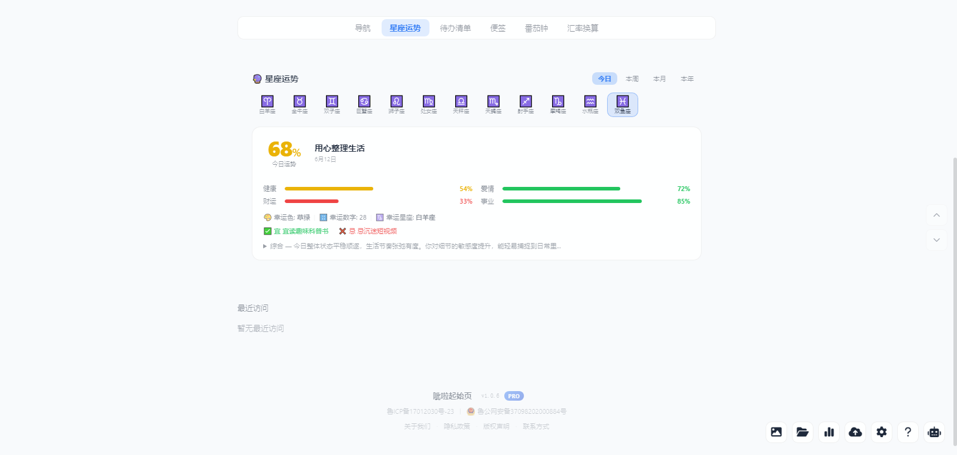Image resolution: width=957 pixels, height=455 pixels.
Task: Click the page vertical scrollbar
Action: 955,302
